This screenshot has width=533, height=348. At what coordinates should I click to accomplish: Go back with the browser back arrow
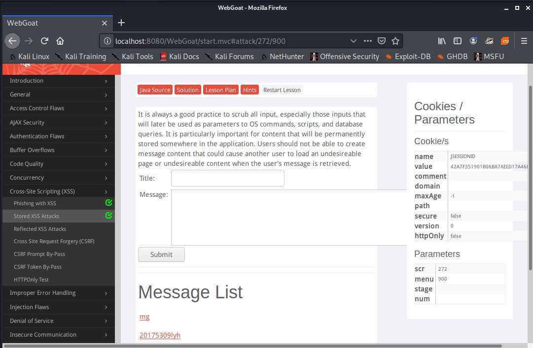[x=12, y=41]
